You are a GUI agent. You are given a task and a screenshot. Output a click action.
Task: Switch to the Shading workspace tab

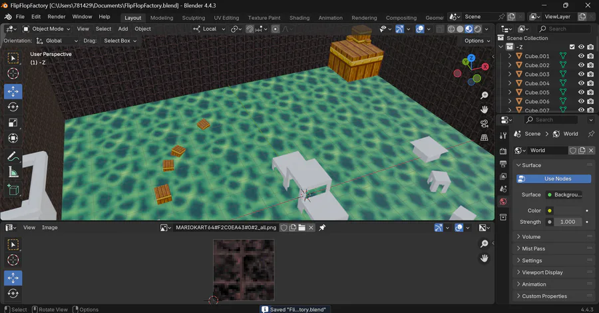click(x=299, y=18)
